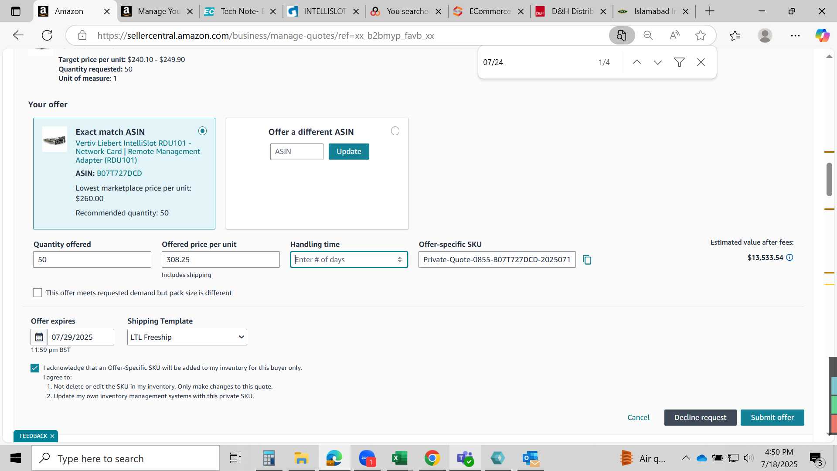Check the pack size is different box

[x=37, y=293]
